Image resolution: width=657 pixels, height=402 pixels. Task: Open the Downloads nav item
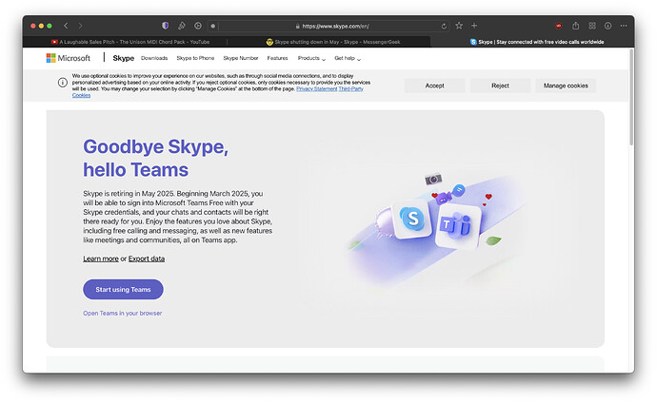(154, 58)
